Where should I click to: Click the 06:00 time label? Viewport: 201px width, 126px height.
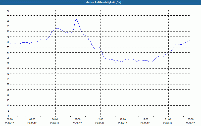pyautogui.click(x=55, y=119)
